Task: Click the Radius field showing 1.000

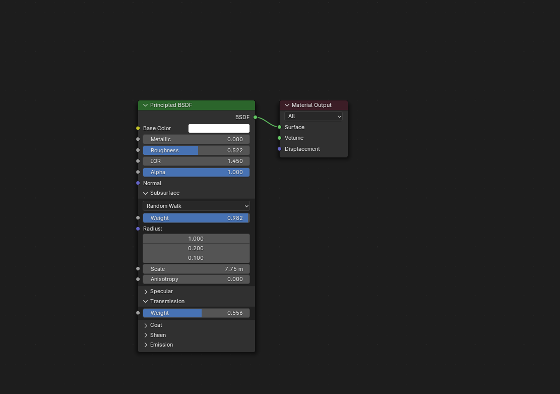Action: pyautogui.click(x=196, y=239)
